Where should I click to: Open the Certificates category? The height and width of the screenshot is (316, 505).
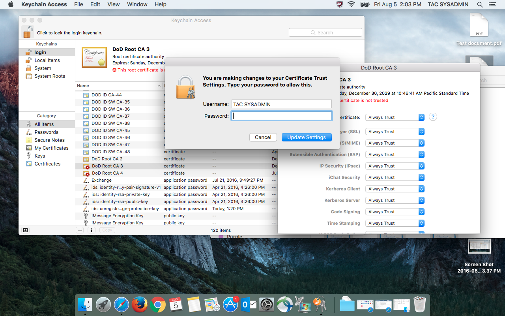(x=47, y=164)
